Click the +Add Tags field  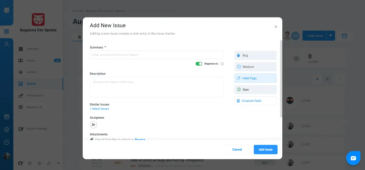pos(255,78)
